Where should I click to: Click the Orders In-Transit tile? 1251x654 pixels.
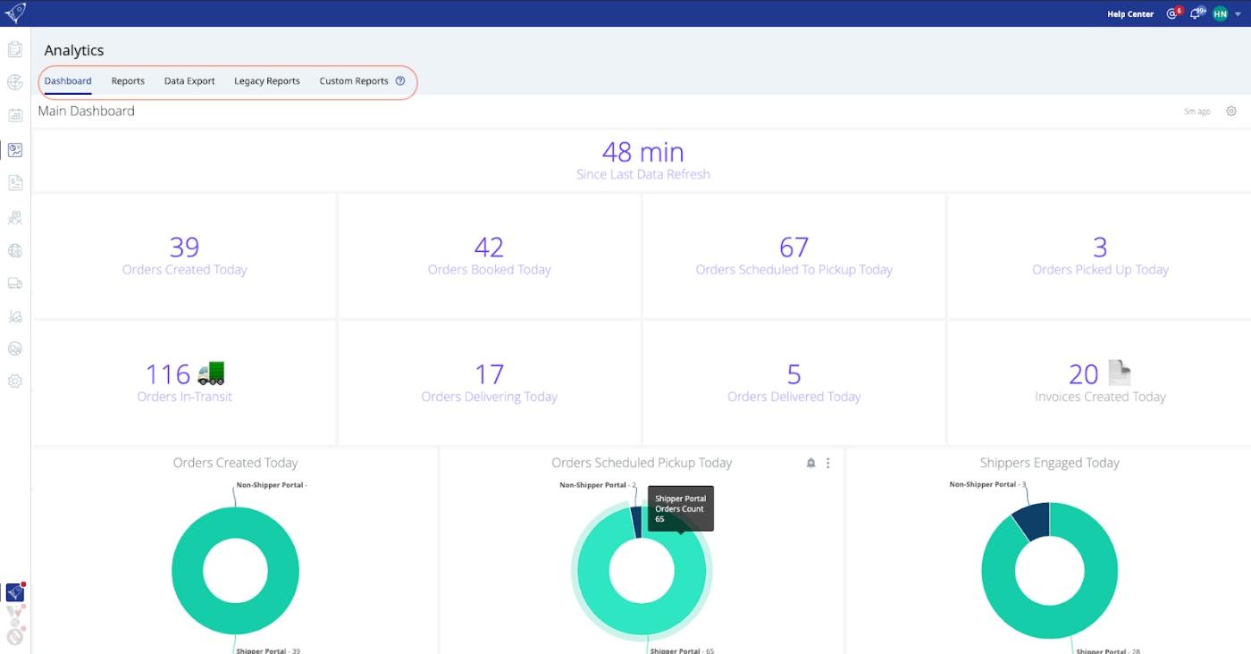(x=185, y=382)
